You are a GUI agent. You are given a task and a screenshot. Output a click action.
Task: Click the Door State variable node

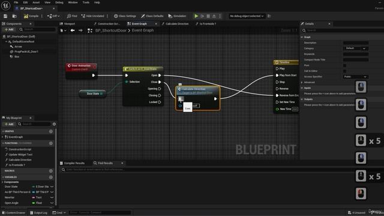pos(92,94)
